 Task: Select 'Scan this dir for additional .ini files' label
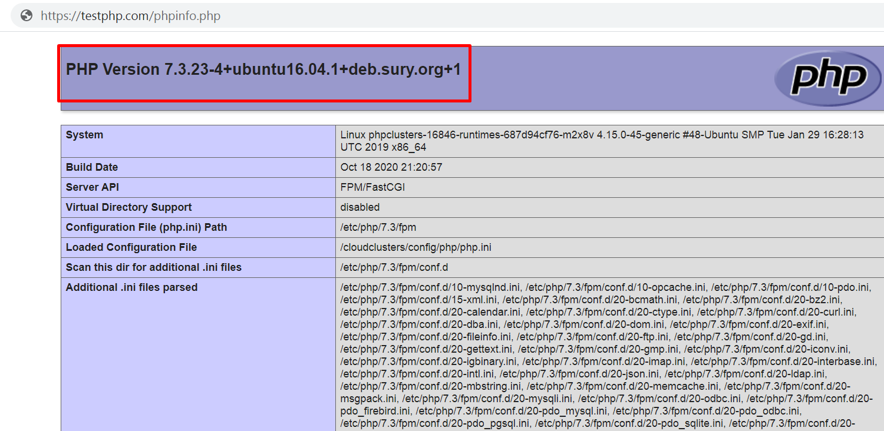click(x=153, y=267)
